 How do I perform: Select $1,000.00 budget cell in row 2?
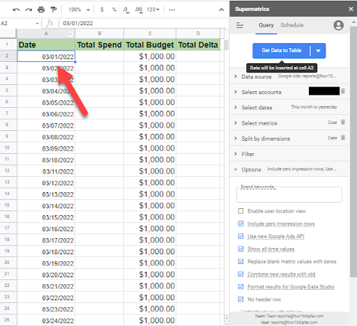(x=150, y=56)
